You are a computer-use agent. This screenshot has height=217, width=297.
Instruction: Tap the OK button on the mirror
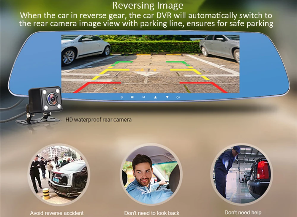tap(178, 97)
